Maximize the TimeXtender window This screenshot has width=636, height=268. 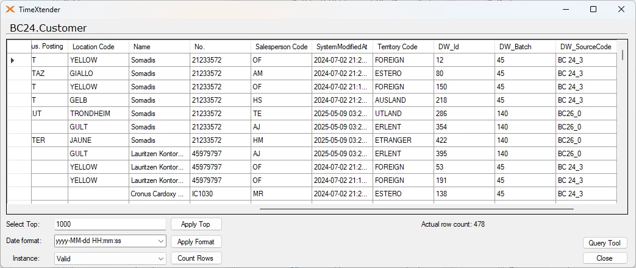tap(593, 9)
